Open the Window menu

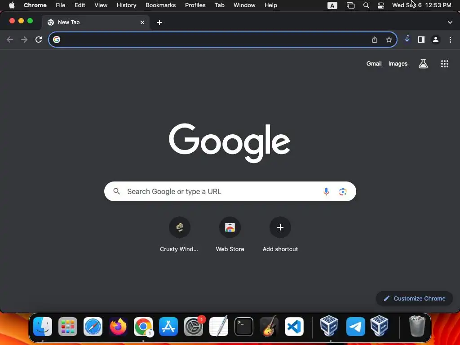point(244,5)
